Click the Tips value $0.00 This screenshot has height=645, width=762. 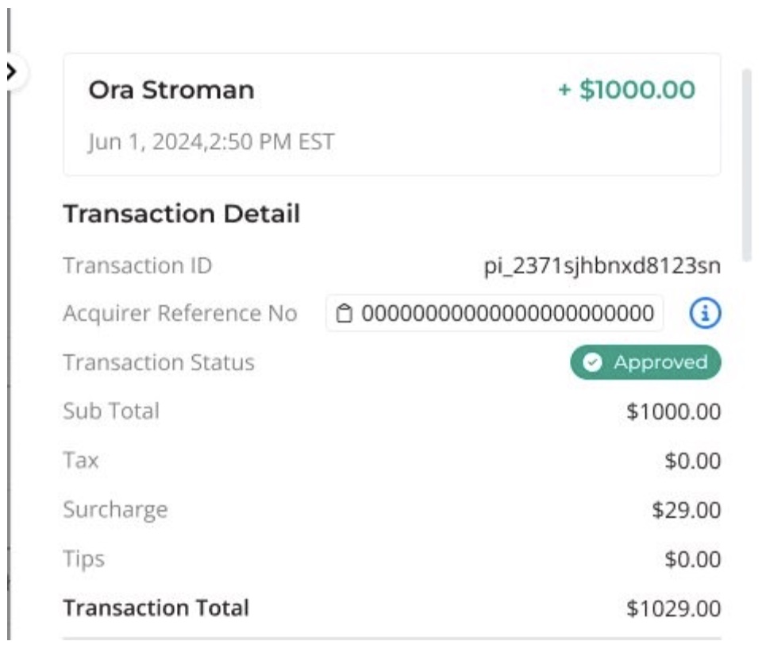click(692, 559)
